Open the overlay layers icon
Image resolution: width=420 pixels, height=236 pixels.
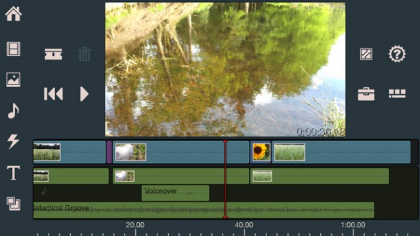click(x=13, y=204)
